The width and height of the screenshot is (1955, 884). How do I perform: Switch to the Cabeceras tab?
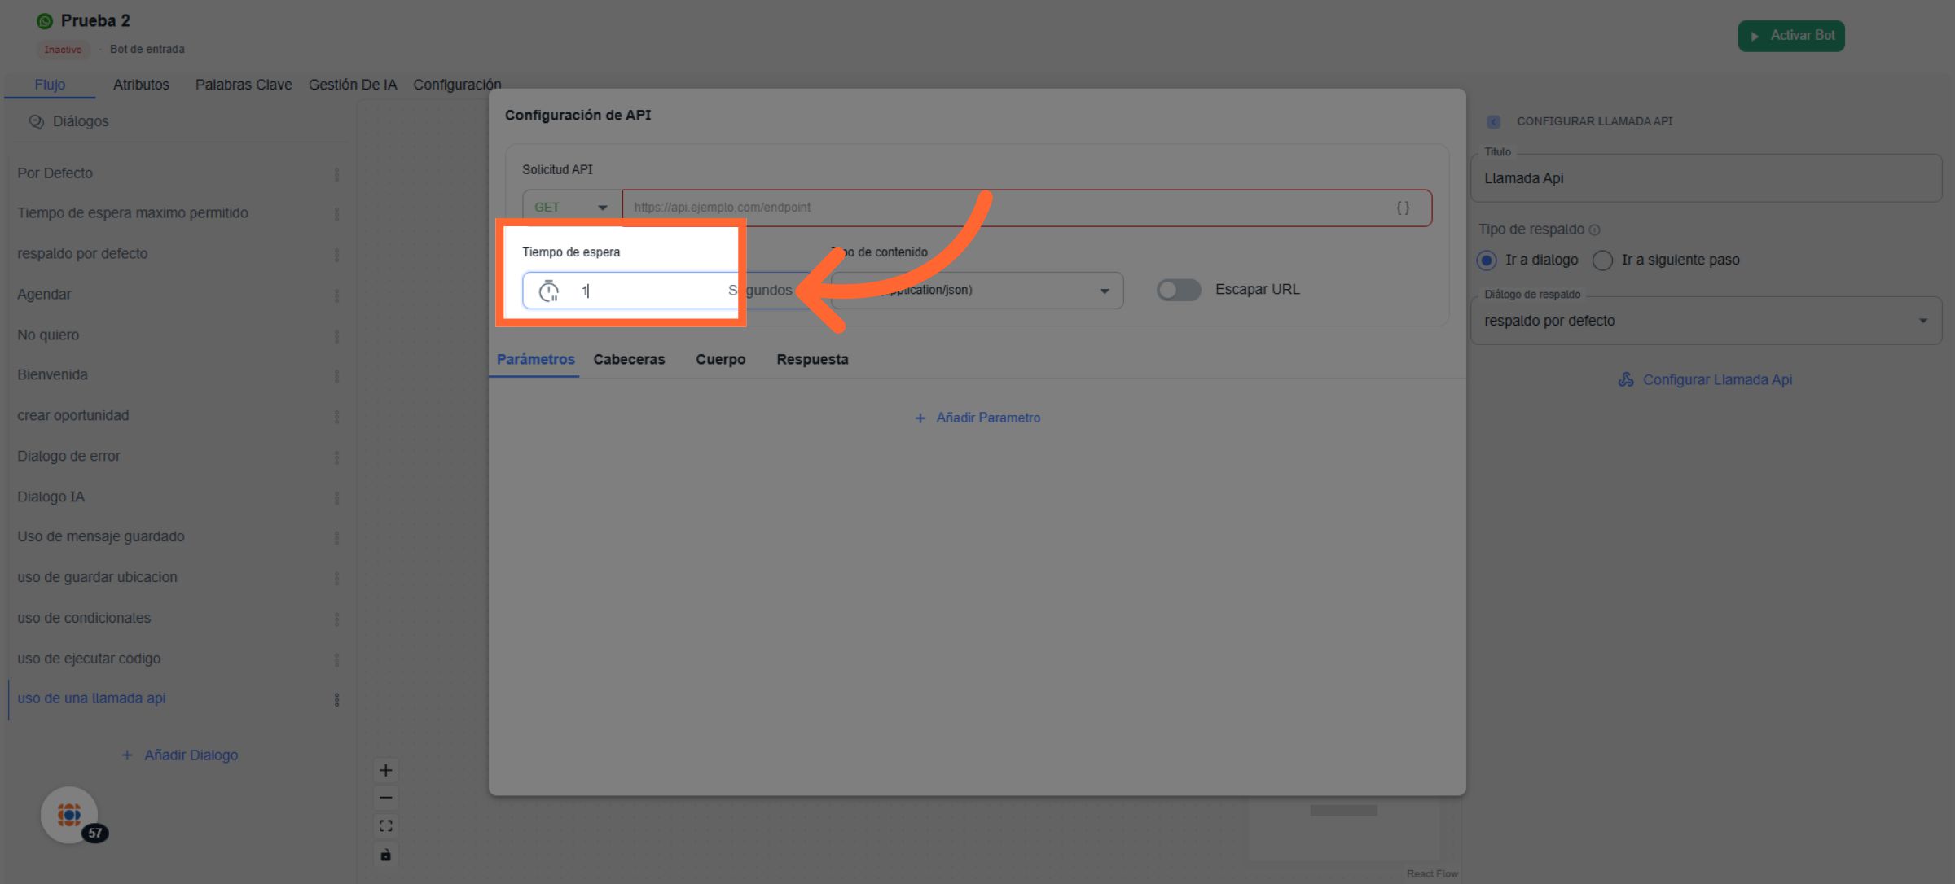click(629, 359)
